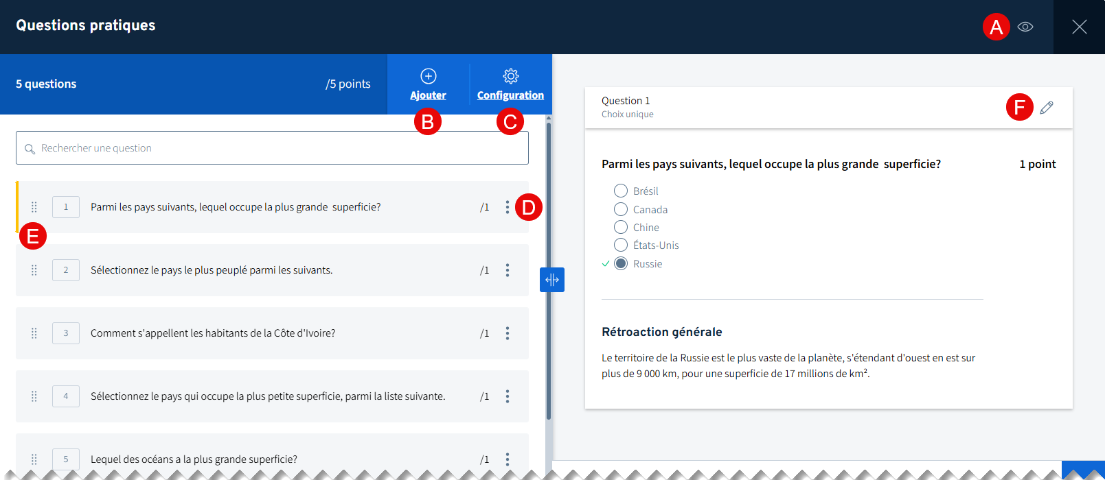The height and width of the screenshot is (480, 1105).
Task: Open the three-dot menu for question 1
Action: tap(508, 207)
